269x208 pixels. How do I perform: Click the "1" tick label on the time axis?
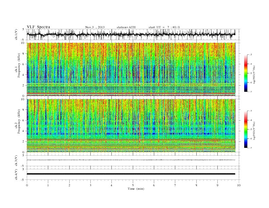(x=48, y=185)
